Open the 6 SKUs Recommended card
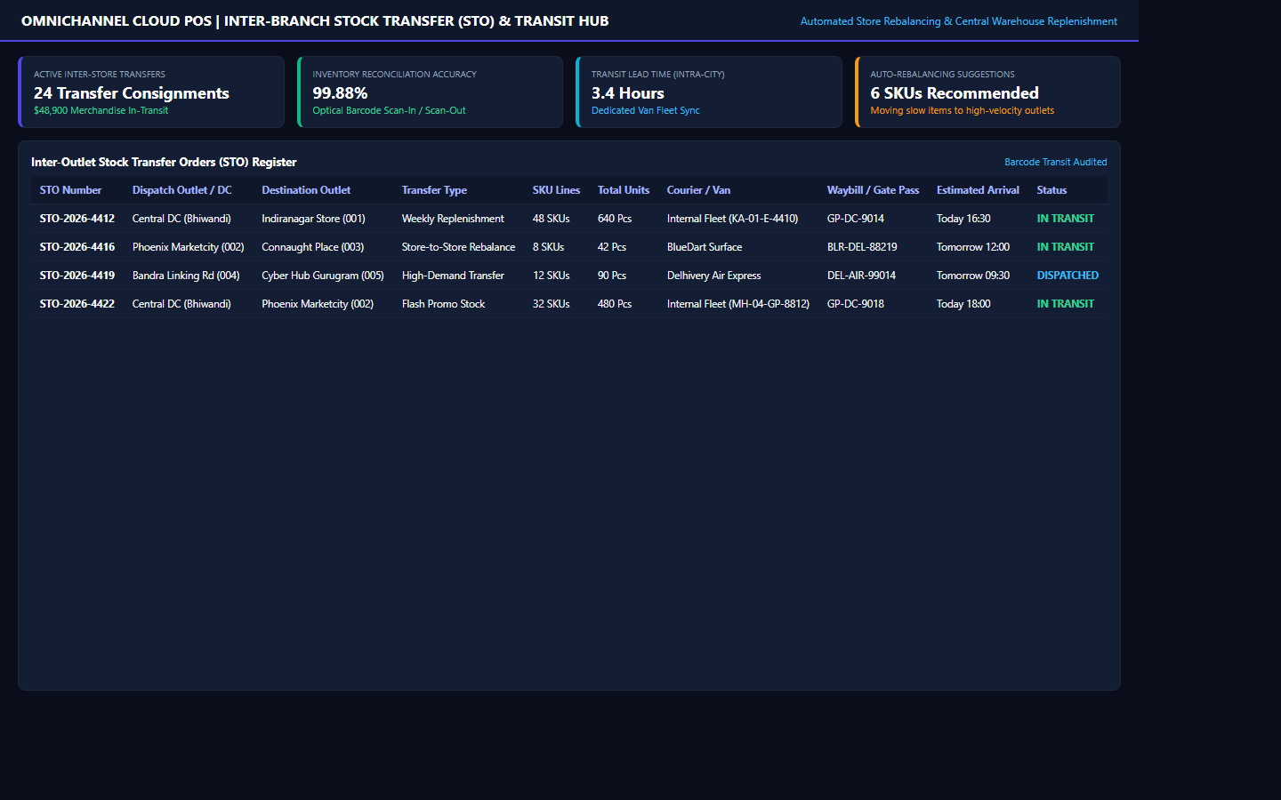Viewport: 1281px width, 800px height. coord(987,92)
